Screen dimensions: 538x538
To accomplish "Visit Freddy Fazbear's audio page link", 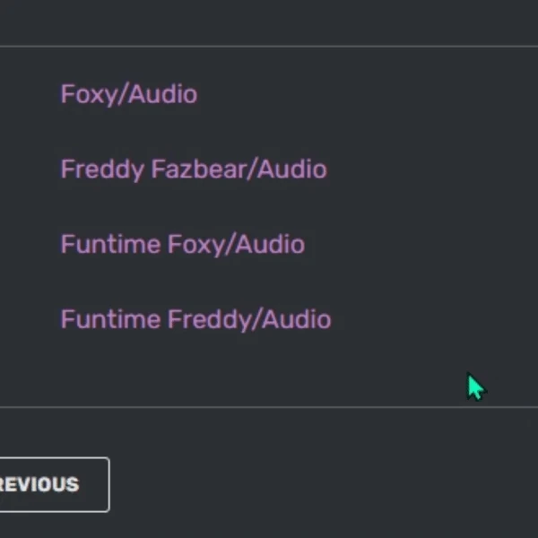I will coord(193,169).
